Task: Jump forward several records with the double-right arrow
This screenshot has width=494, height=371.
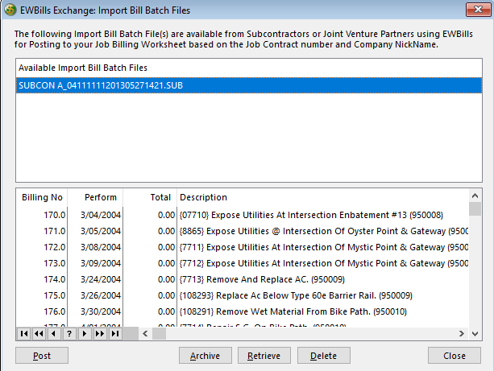Action: (100, 333)
